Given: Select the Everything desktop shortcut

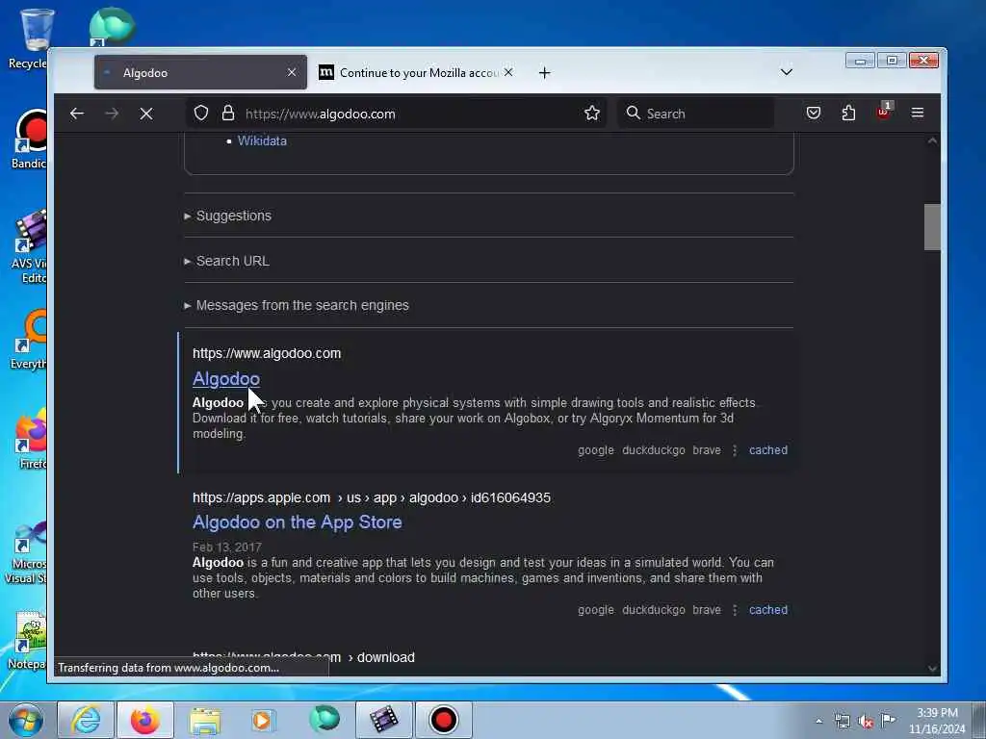Looking at the screenshot, I should point(29,340).
